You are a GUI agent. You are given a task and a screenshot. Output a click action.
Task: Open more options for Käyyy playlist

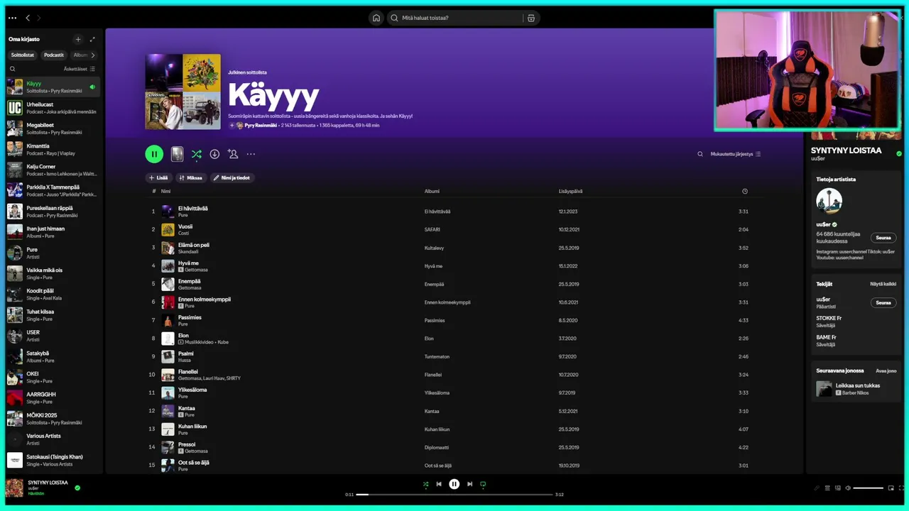(251, 154)
